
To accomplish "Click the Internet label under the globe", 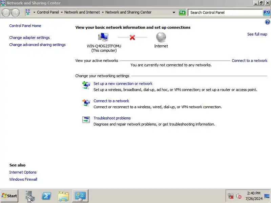I will (161, 46).
